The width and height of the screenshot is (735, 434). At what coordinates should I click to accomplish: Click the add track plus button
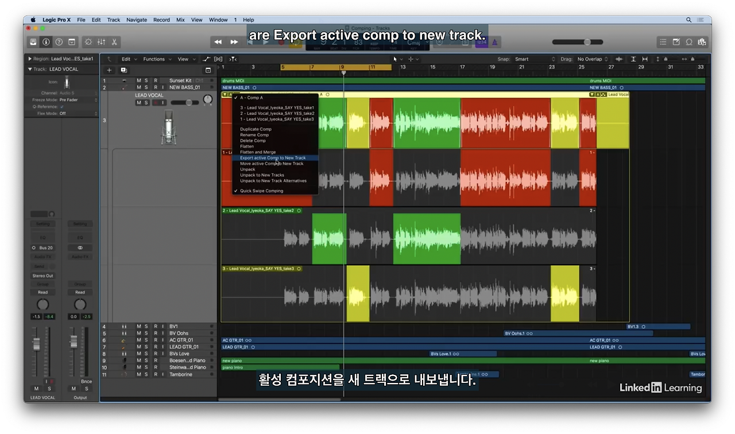pyautogui.click(x=109, y=70)
